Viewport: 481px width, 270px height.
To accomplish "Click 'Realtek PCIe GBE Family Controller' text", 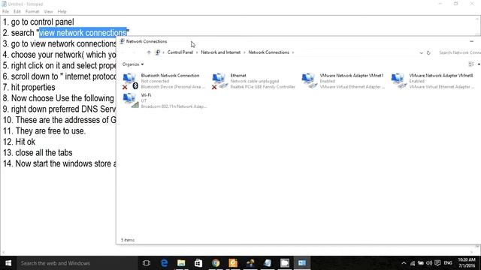I will (262, 87).
